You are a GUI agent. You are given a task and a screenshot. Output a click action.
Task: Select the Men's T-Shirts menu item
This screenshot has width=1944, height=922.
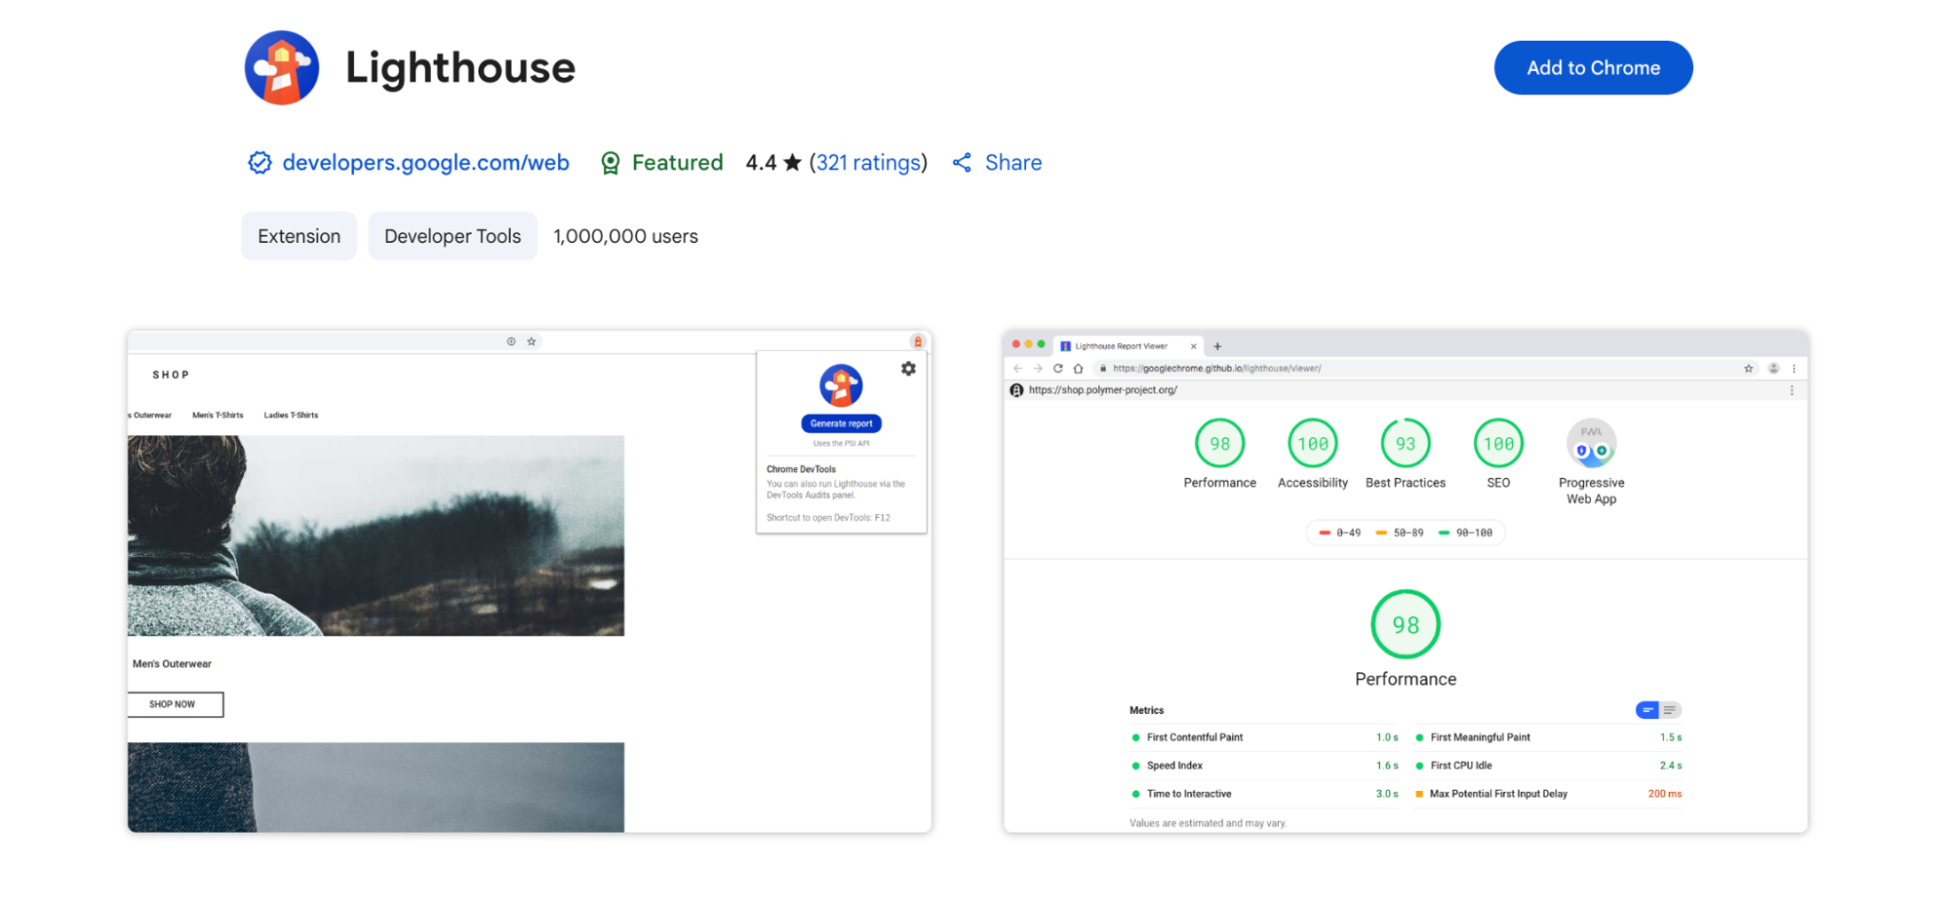tap(218, 415)
